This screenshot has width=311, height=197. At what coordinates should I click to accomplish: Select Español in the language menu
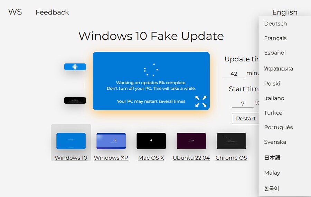click(275, 53)
